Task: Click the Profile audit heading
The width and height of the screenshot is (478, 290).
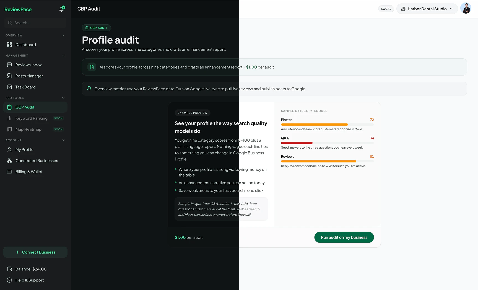Action: click(110, 40)
